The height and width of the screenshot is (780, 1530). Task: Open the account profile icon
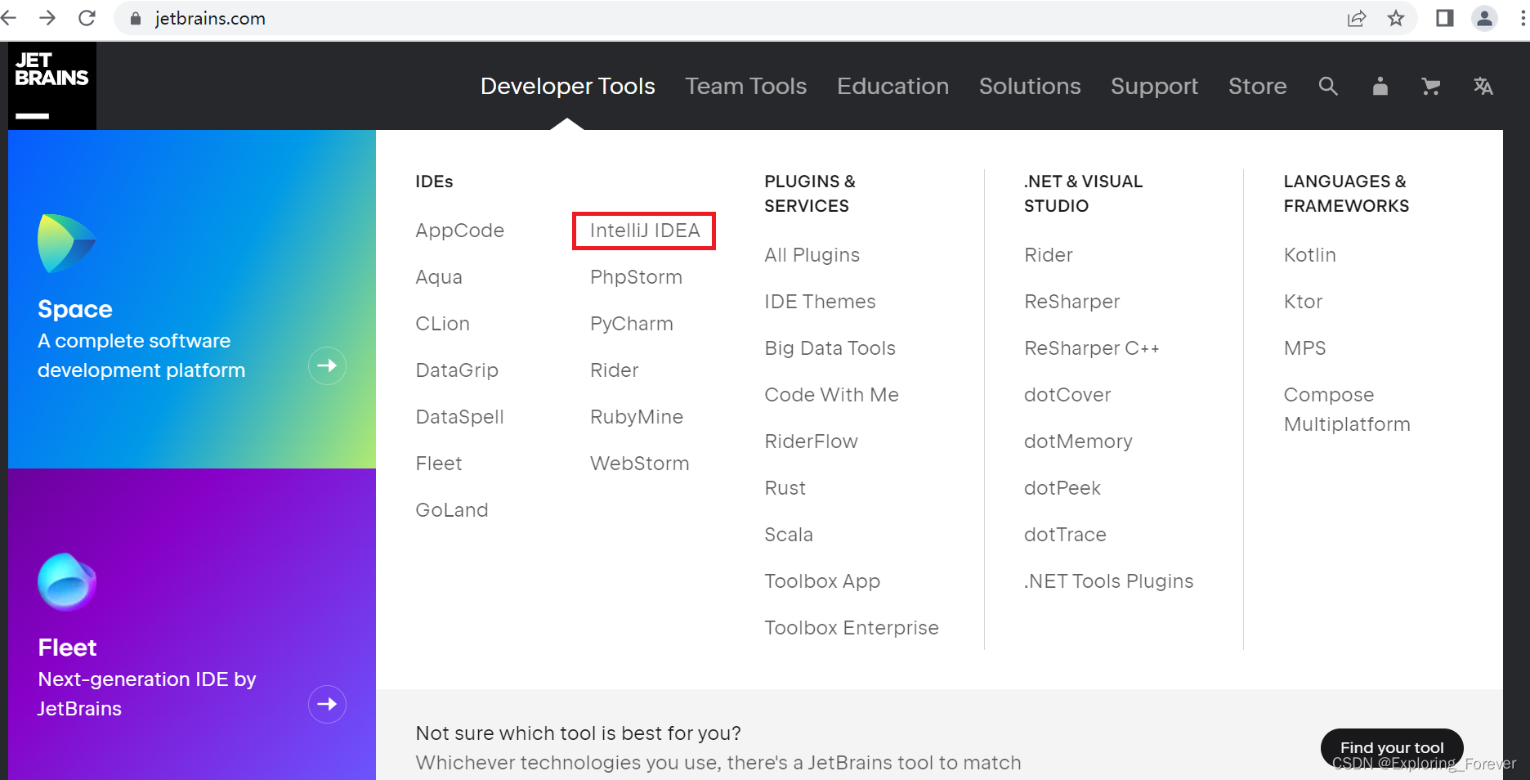(1380, 86)
